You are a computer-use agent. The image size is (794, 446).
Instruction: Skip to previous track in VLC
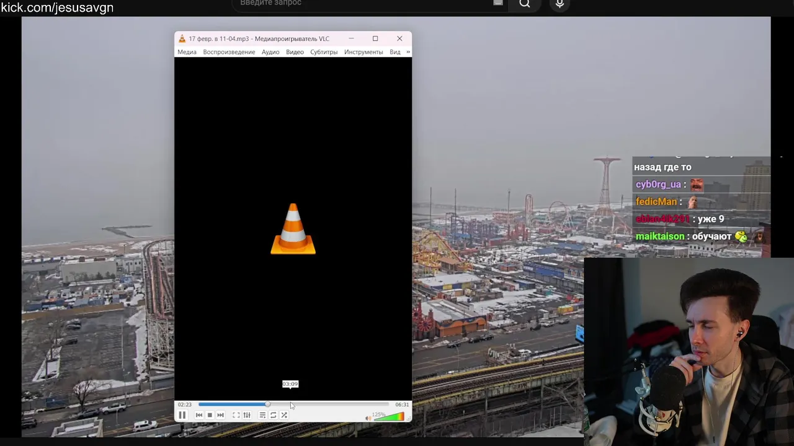[x=199, y=415]
